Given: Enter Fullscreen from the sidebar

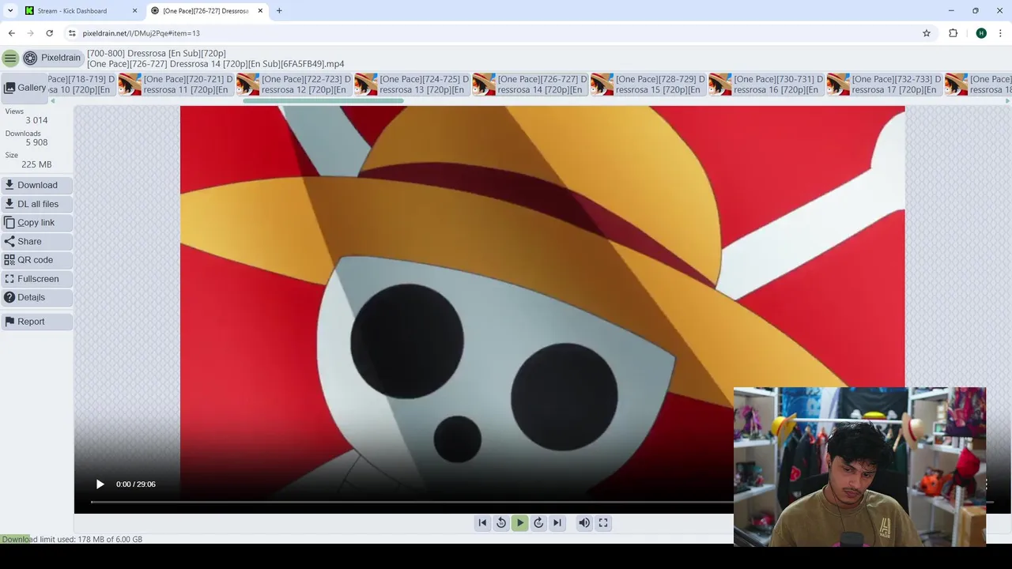Looking at the screenshot, I should pos(37,279).
